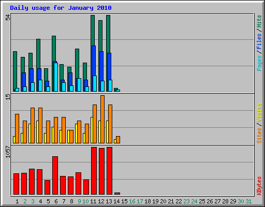Click day label '19' on the axis

click(155, 201)
